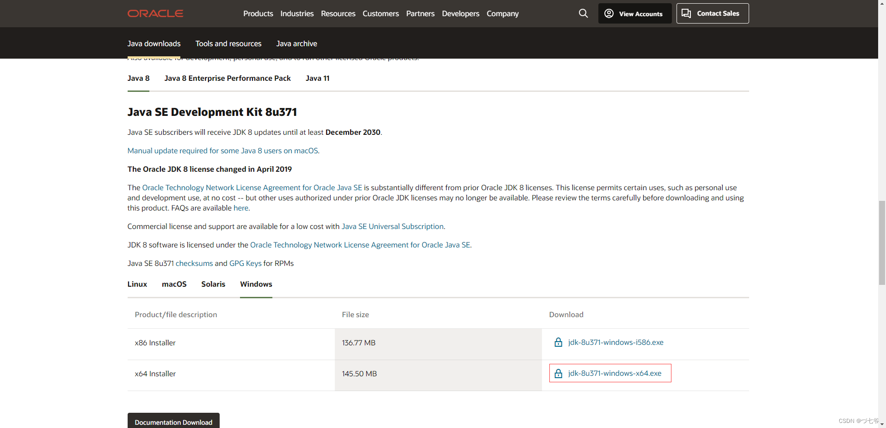
Task: Go to Tools and resources
Action: click(228, 43)
